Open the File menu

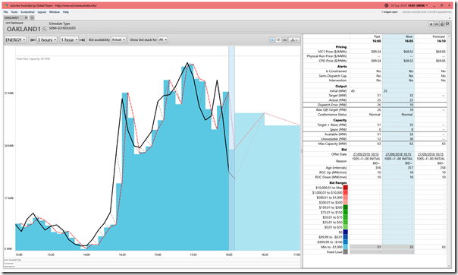[5, 12]
